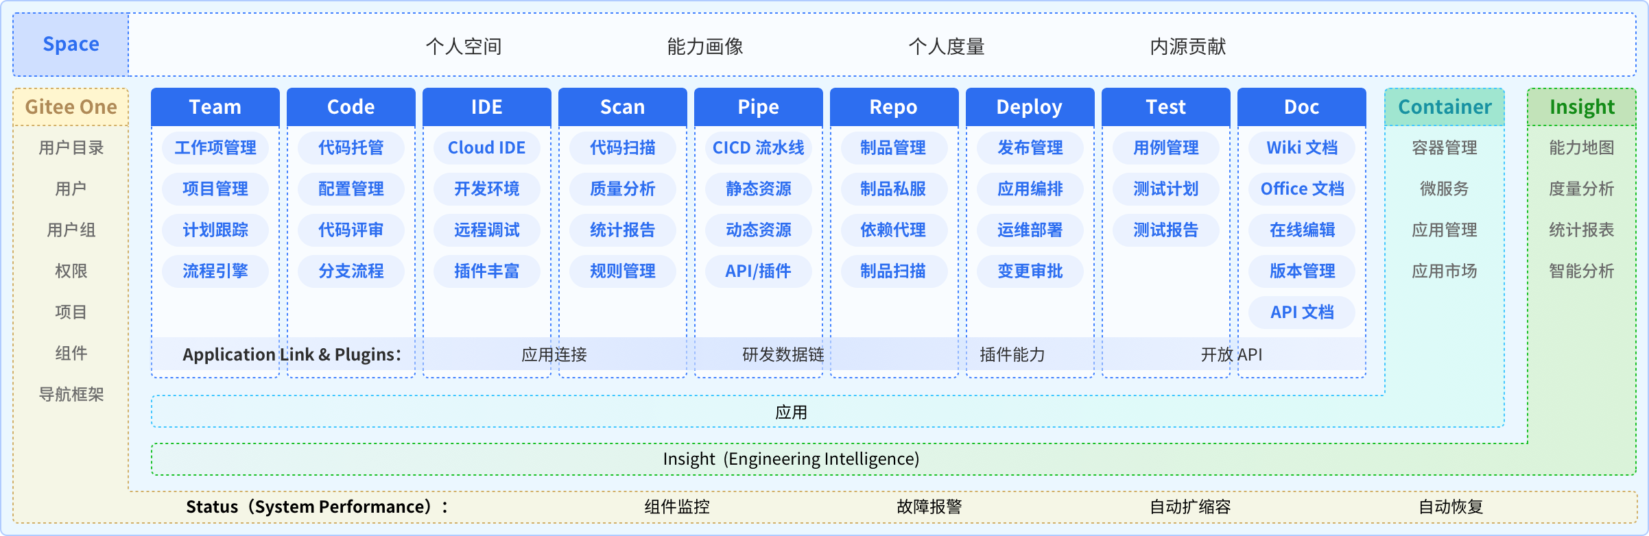Select the Team module header
Image resolution: width=1649 pixels, height=536 pixels.
215,107
